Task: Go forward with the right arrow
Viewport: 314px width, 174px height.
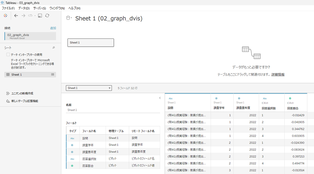Action: pos(23,16)
